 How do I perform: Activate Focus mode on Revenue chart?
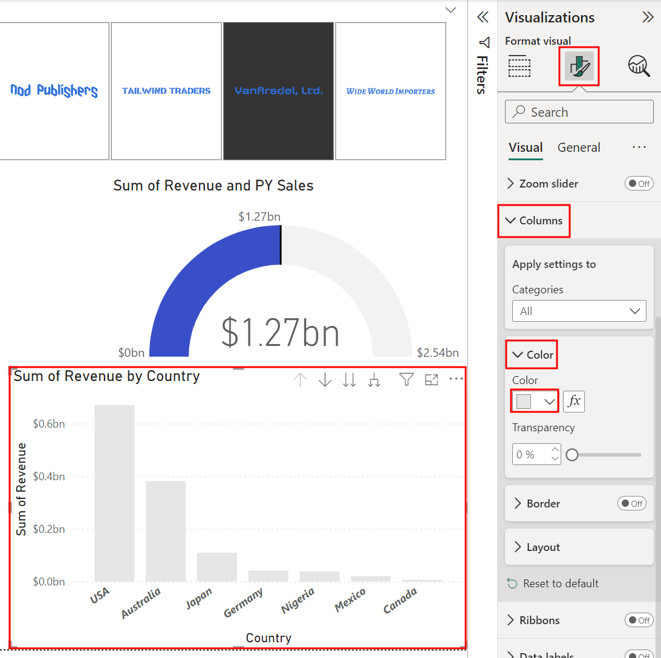(431, 380)
